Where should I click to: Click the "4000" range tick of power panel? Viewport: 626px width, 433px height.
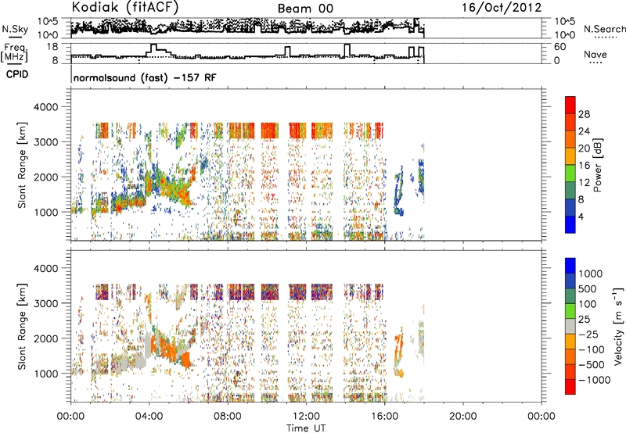(46, 107)
